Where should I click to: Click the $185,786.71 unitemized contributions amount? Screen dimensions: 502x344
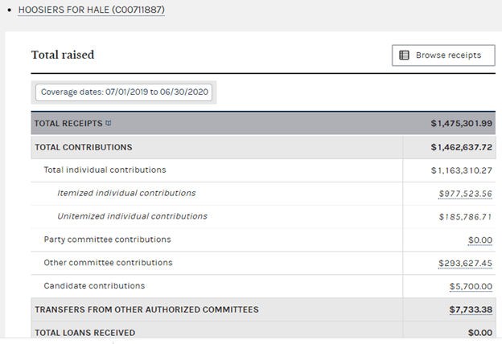[x=465, y=217]
